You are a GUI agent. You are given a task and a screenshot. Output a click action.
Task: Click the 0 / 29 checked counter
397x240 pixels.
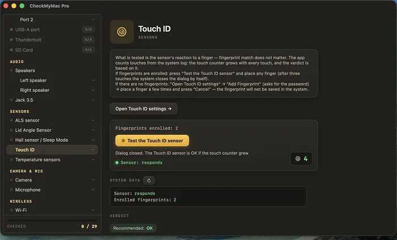(89, 226)
